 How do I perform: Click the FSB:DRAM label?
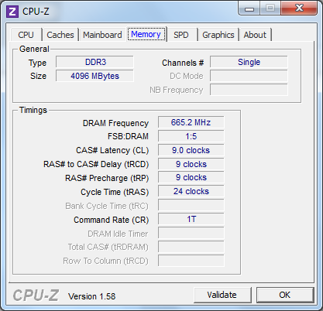click(x=128, y=136)
